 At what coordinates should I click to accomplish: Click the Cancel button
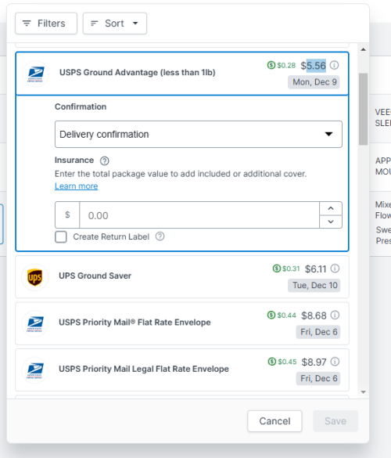(x=274, y=421)
